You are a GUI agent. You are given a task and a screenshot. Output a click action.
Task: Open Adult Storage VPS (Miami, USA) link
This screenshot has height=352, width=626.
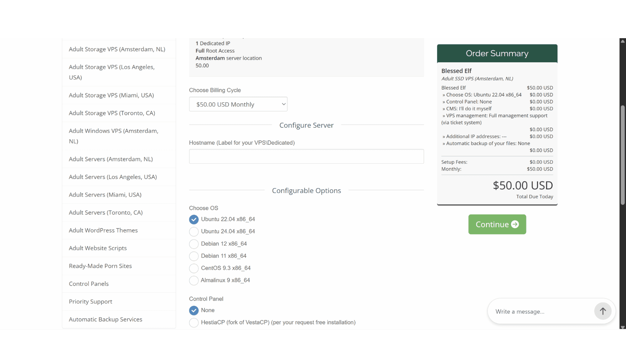click(119, 95)
